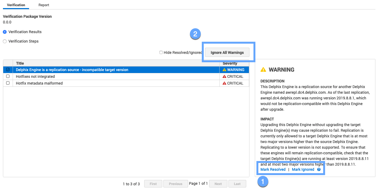Open the Verification tab
The image size is (384, 195).
coord(16,5)
